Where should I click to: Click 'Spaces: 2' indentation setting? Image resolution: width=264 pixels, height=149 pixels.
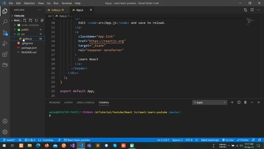(177, 140)
